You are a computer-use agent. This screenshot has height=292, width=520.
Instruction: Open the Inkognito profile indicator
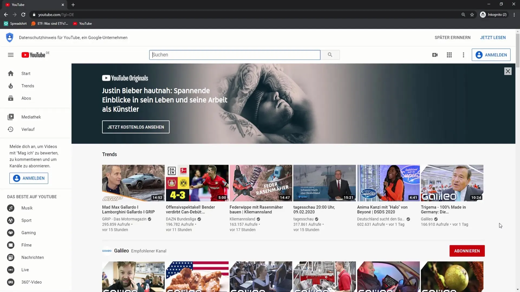click(493, 15)
